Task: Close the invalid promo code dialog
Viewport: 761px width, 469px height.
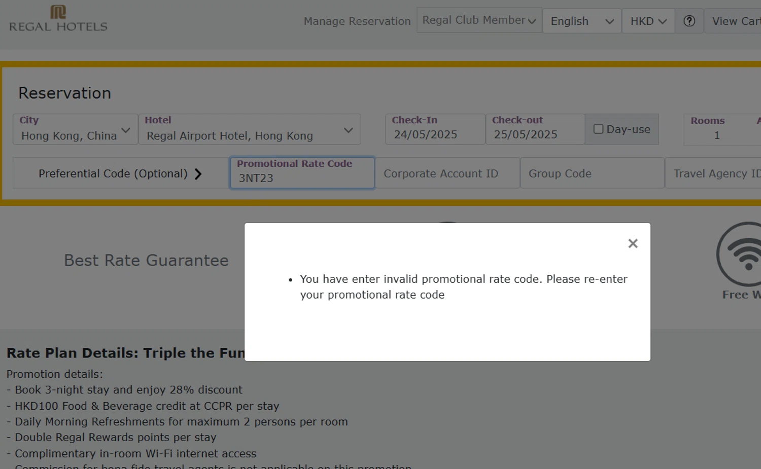Action: pos(633,243)
